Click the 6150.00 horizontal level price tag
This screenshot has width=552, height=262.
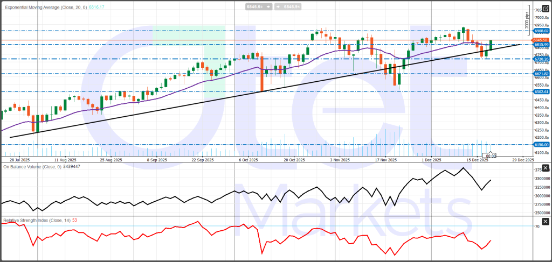click(x=541, y=145)
